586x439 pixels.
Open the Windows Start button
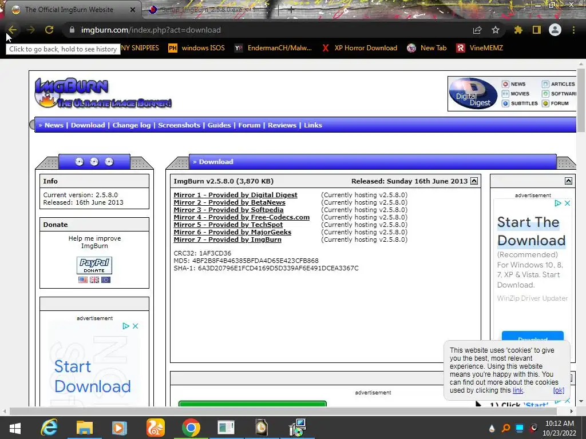click(x=15, y=428)
